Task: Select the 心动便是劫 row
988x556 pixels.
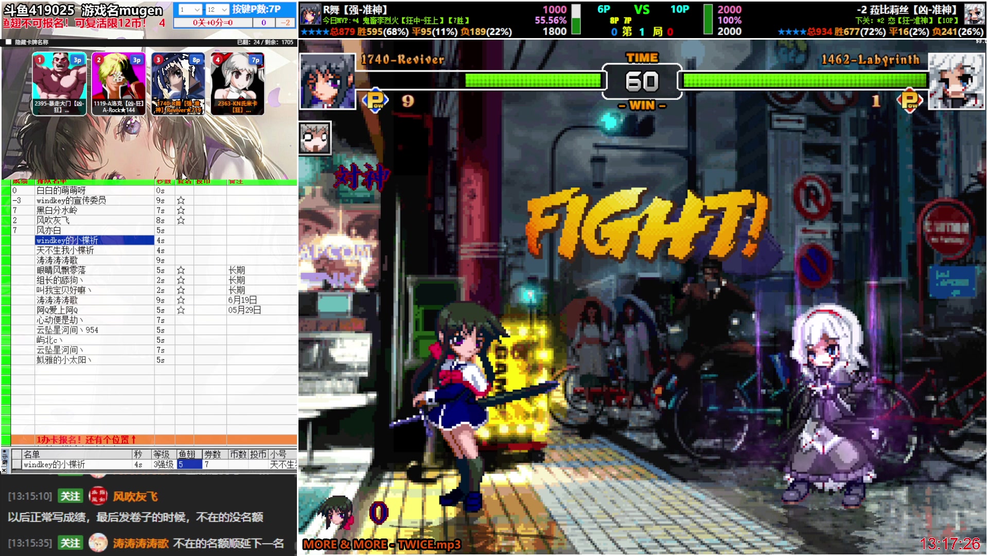Action: click(x=154, y=320)
